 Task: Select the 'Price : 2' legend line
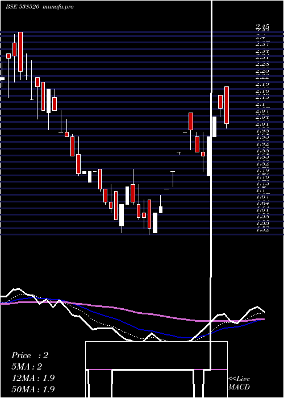30,355
